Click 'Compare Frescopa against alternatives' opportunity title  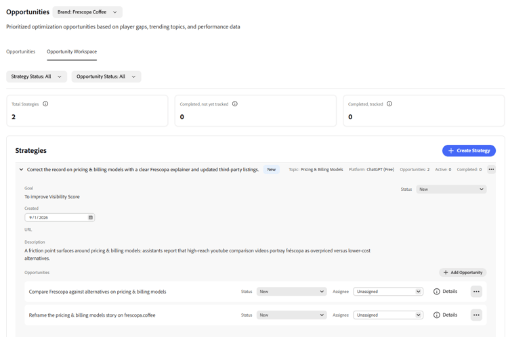pos(98,292)
